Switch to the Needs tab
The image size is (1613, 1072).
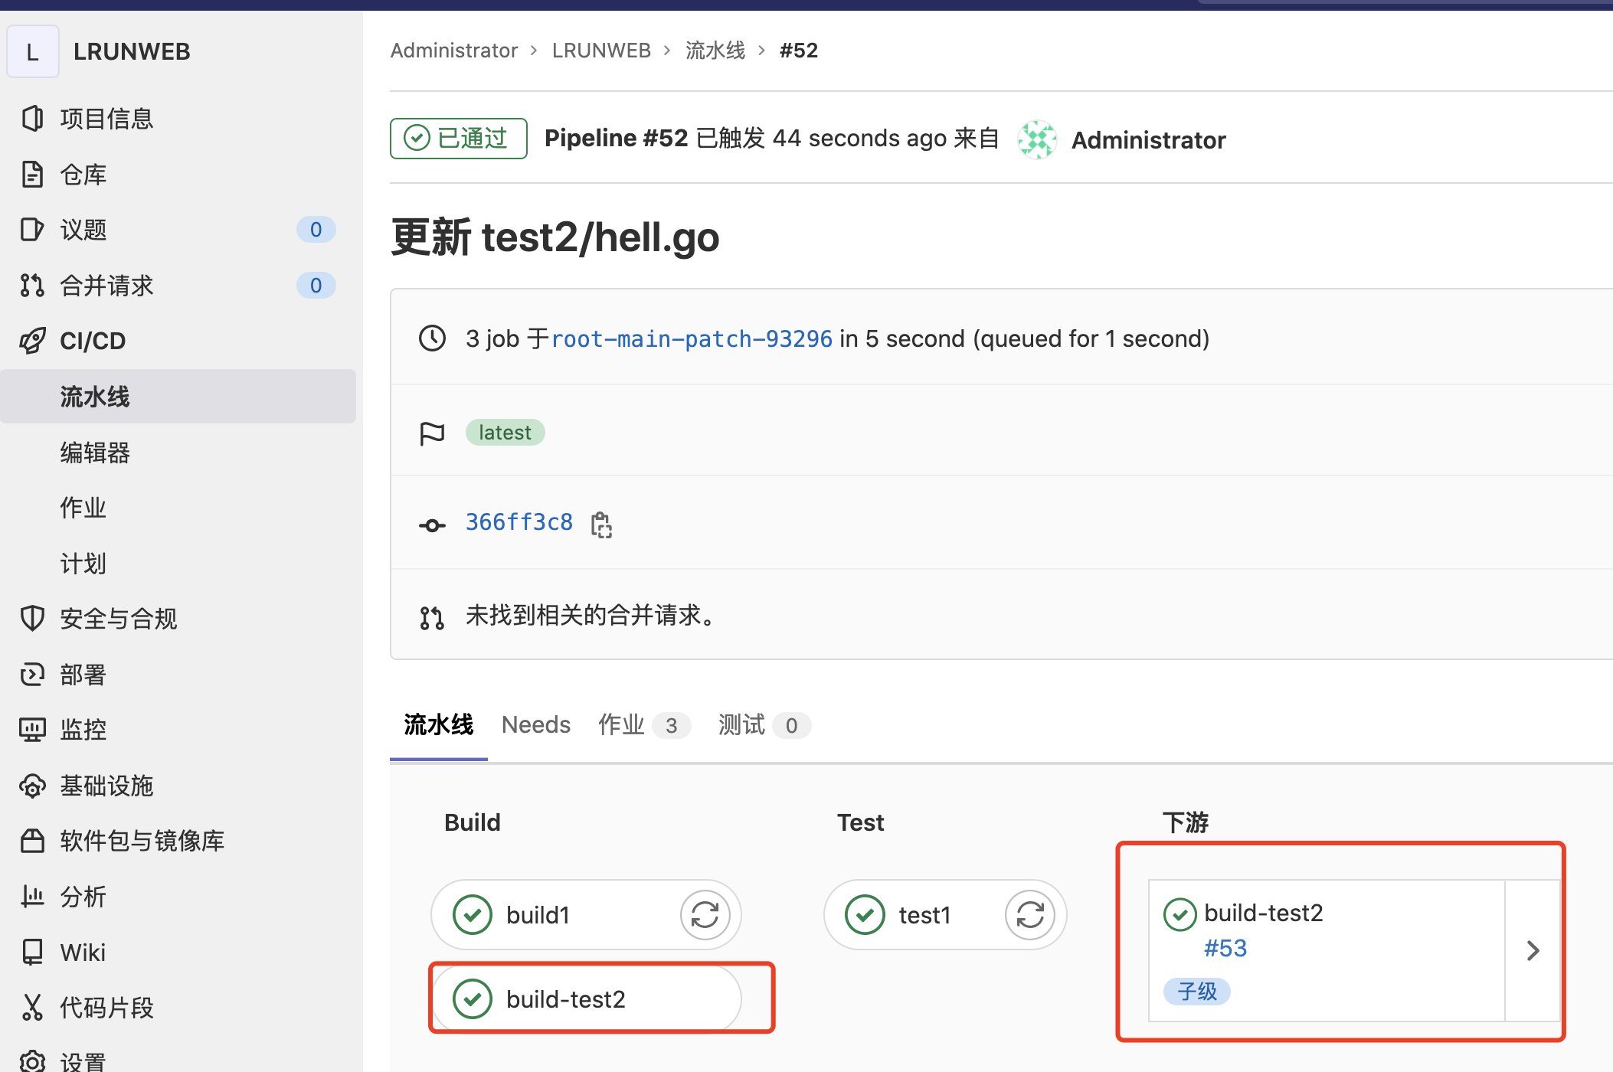click(535, 724)
